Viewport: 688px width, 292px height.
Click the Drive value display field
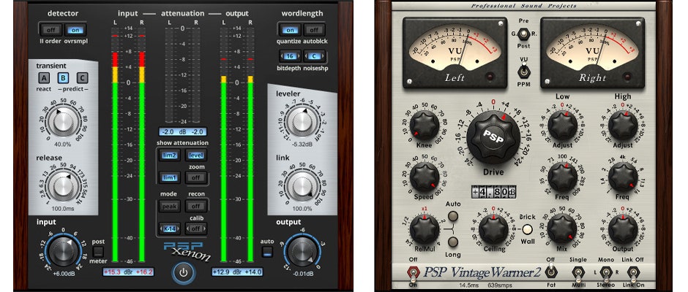point(492,192)
